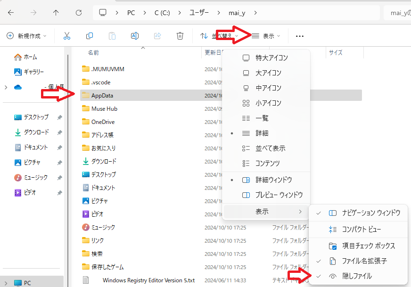Click the Share icon in toolbar
Screen dimensions: 411x287
pyautogui.click(x=157, y=36)
